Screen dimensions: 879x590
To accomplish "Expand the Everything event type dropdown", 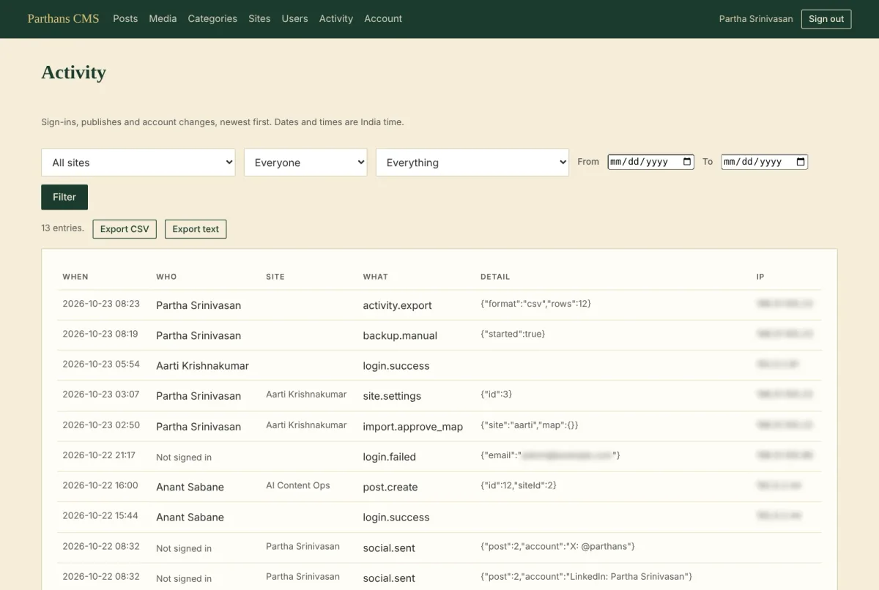I will click(x=472, y=163).
